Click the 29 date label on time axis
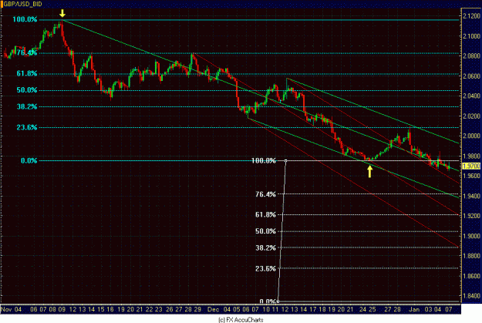The height and width of the screenshot is (323, 482). [x=197, y=309]
